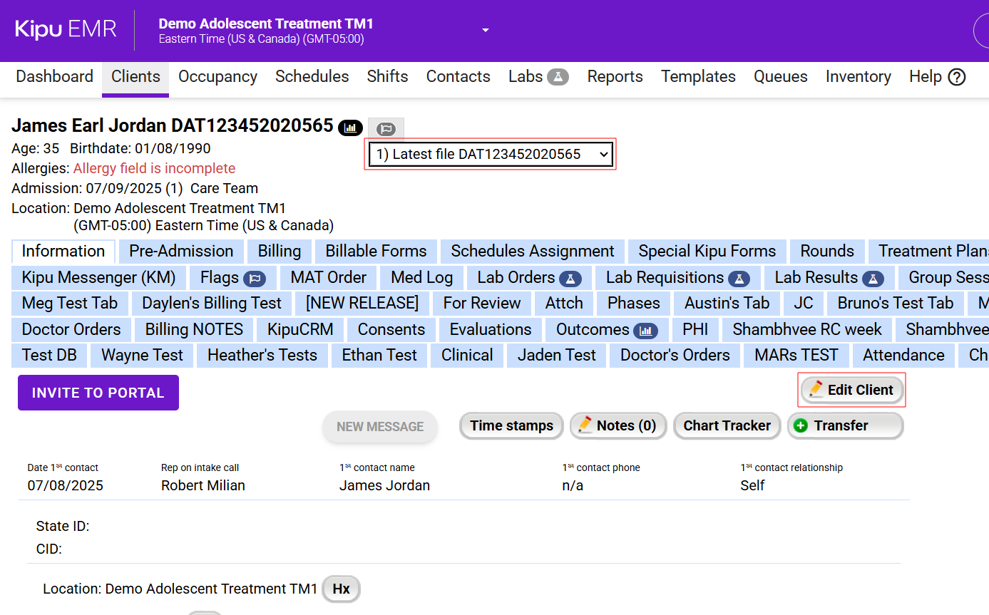
Task: Click the flag icon button beside client name
Action: tap(386, 129)
